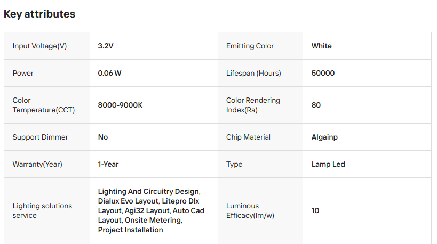The width and height of the screenshot is (437, 244).
Task: Click the Power attribute label
Action: [23, 73]
